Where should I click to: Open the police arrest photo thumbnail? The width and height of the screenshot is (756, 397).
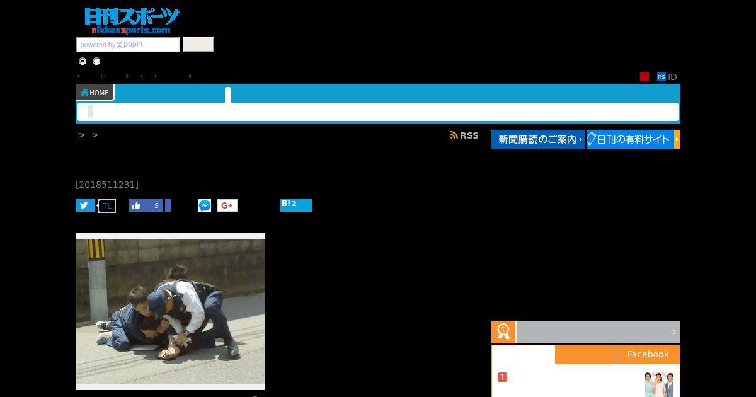click(170, 311)
